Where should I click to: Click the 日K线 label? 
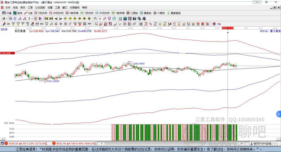4,29
